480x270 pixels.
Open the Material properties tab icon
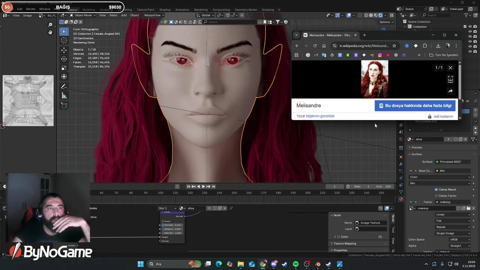(x=401, y=199)
